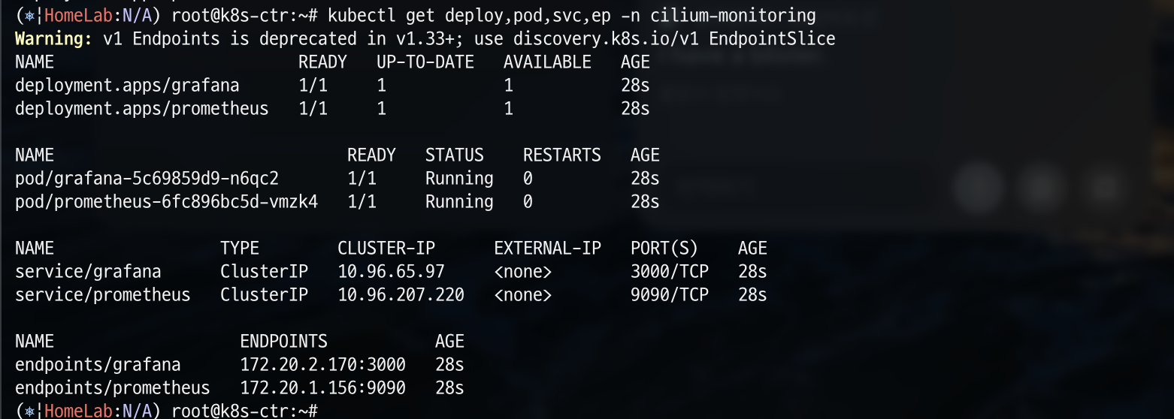Click the kubectl get deploy,pod,svc,ep command text
The image size is (1174, 419).
(572, 15)
